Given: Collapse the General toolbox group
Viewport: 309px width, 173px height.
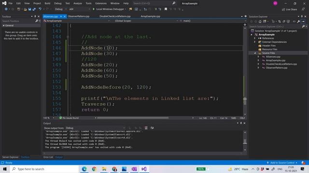Looking at the screenshot, I should click(x=3, y=25).
